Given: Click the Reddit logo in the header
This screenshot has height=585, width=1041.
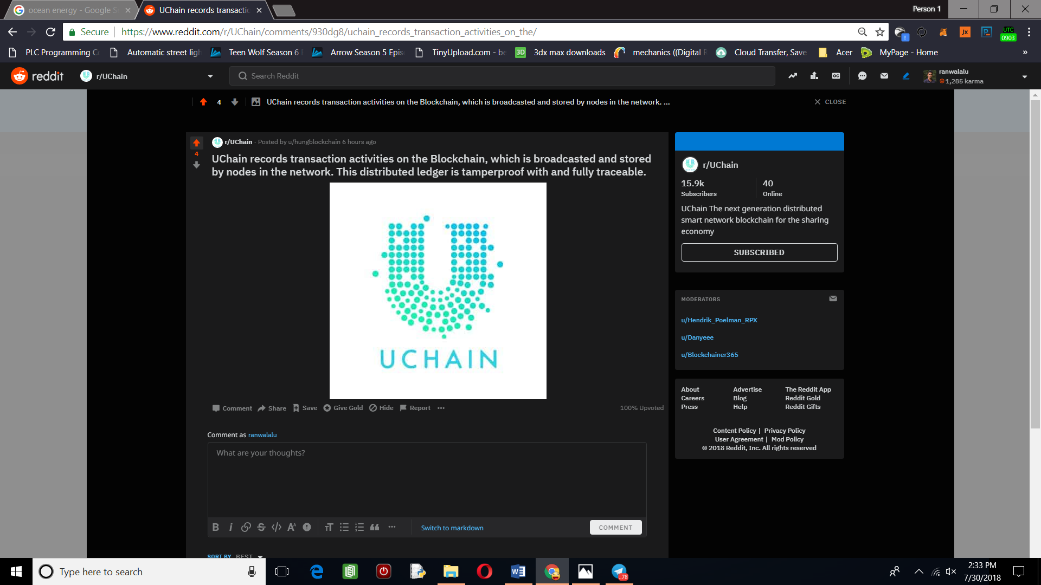Looking at the screenshot, I should (37, 76).
